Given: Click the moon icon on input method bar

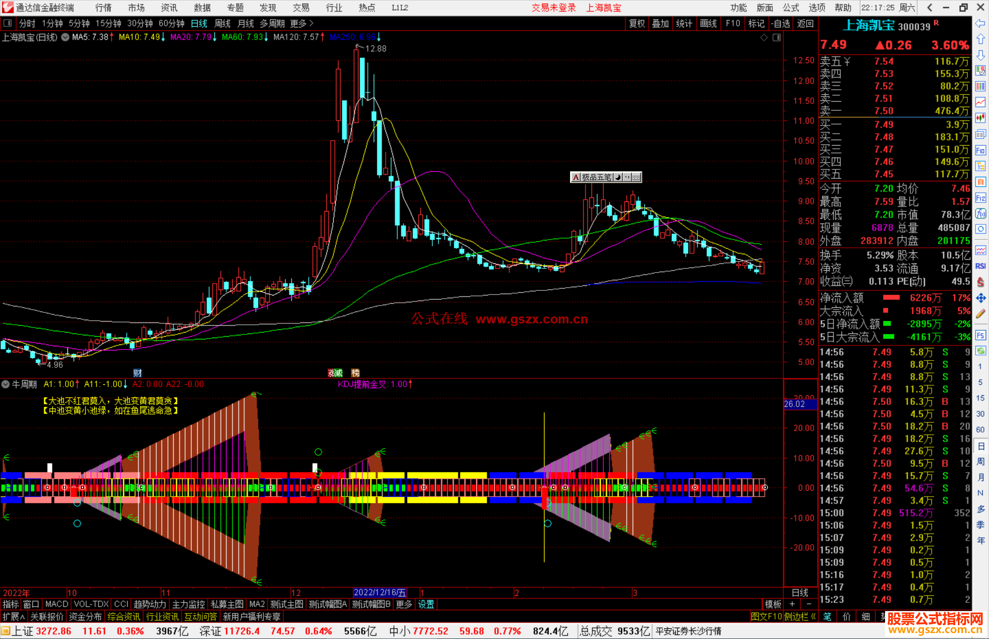Looking at the screenshot, I should pyautogui.click(x=618, y=177).
